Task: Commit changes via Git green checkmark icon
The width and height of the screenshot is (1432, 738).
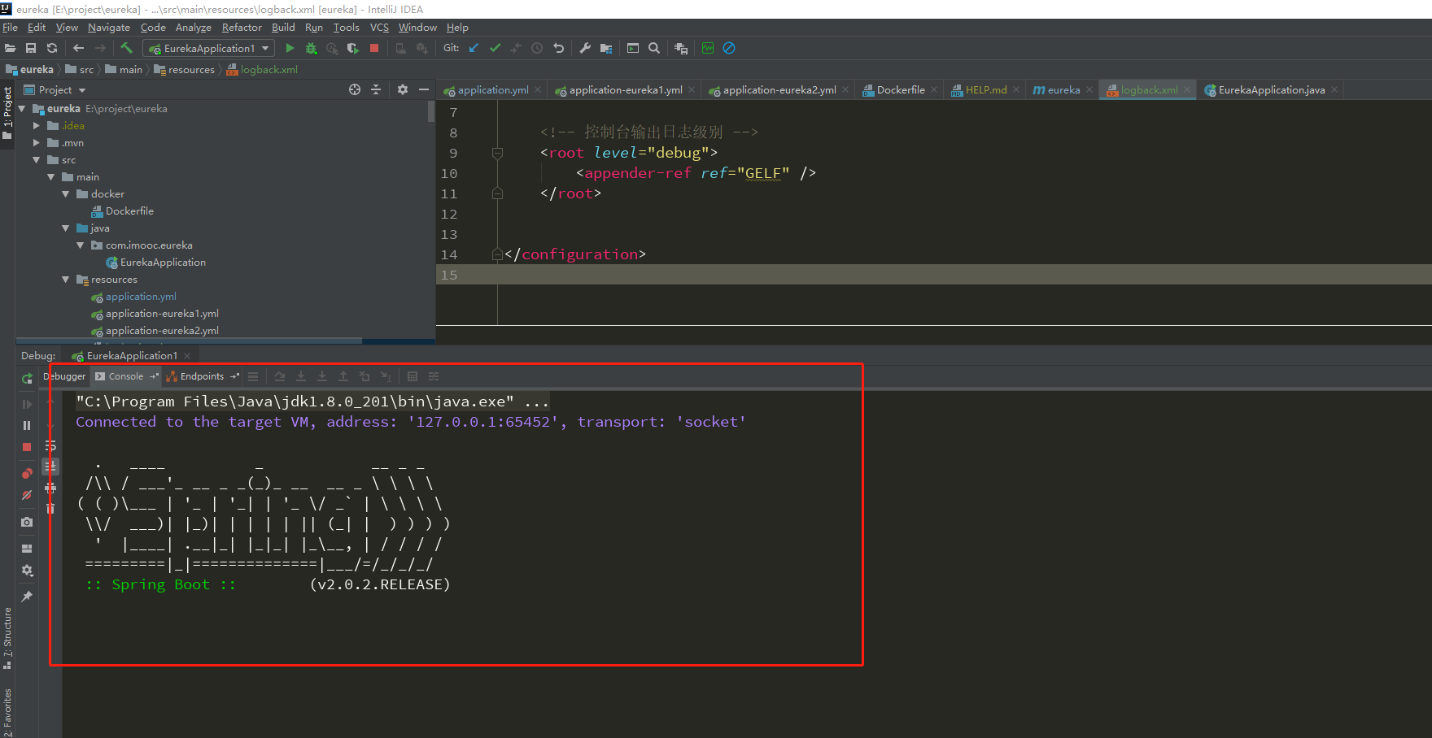Action: point(495,48)
